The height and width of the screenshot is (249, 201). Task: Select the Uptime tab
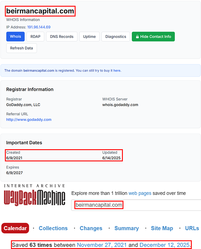89,36
